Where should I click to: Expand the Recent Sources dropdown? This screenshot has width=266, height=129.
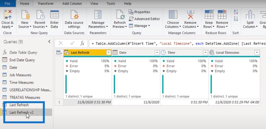click(x=46, y=27)
